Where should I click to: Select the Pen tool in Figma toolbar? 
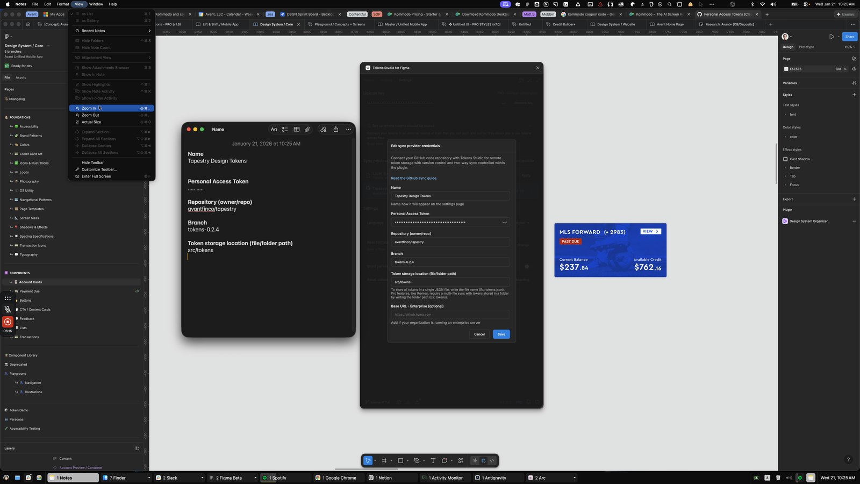coord(417,460)
